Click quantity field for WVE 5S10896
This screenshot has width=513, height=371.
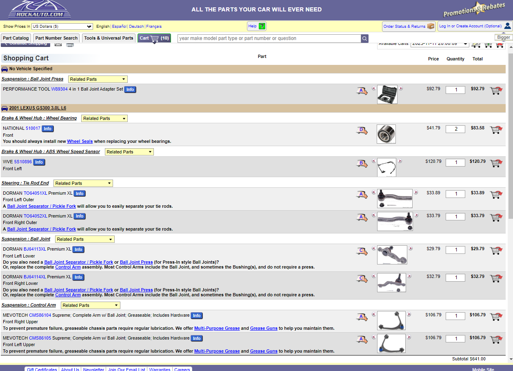(x=455, y=163)
